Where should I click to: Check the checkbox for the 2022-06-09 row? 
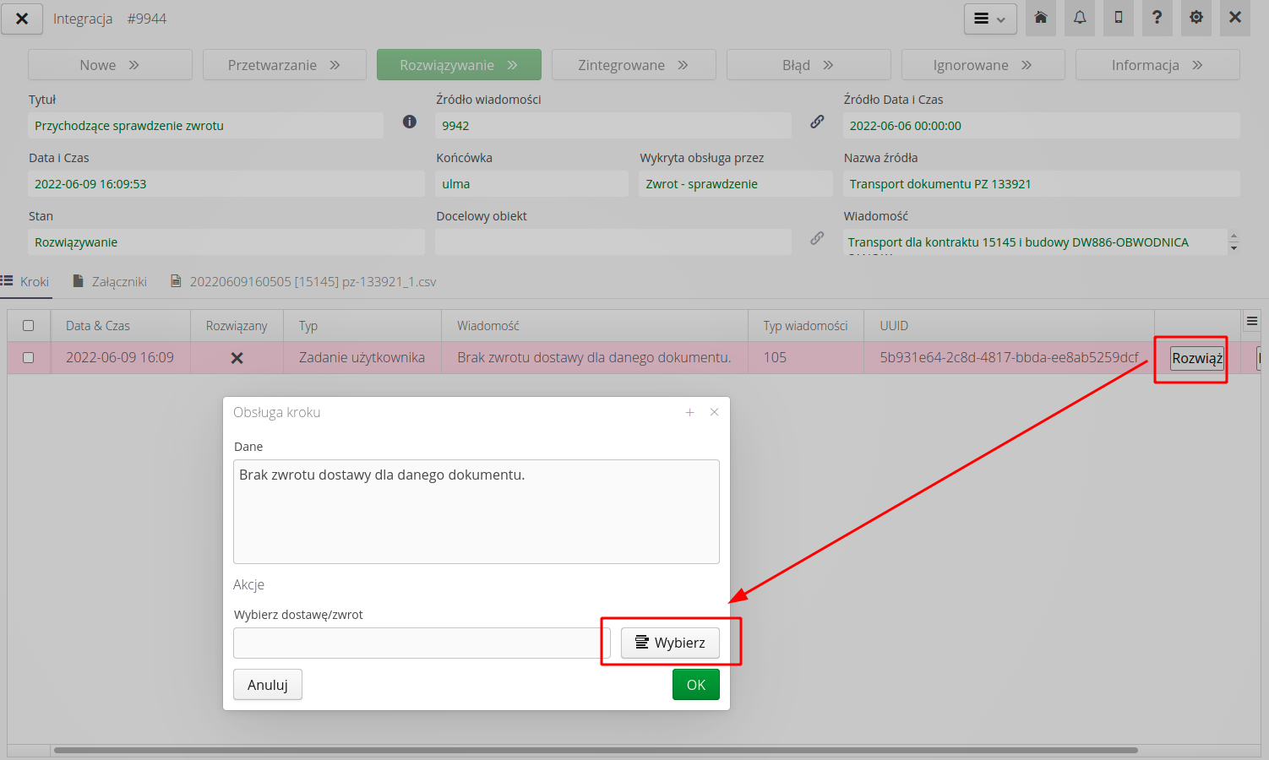coord(29,357)
